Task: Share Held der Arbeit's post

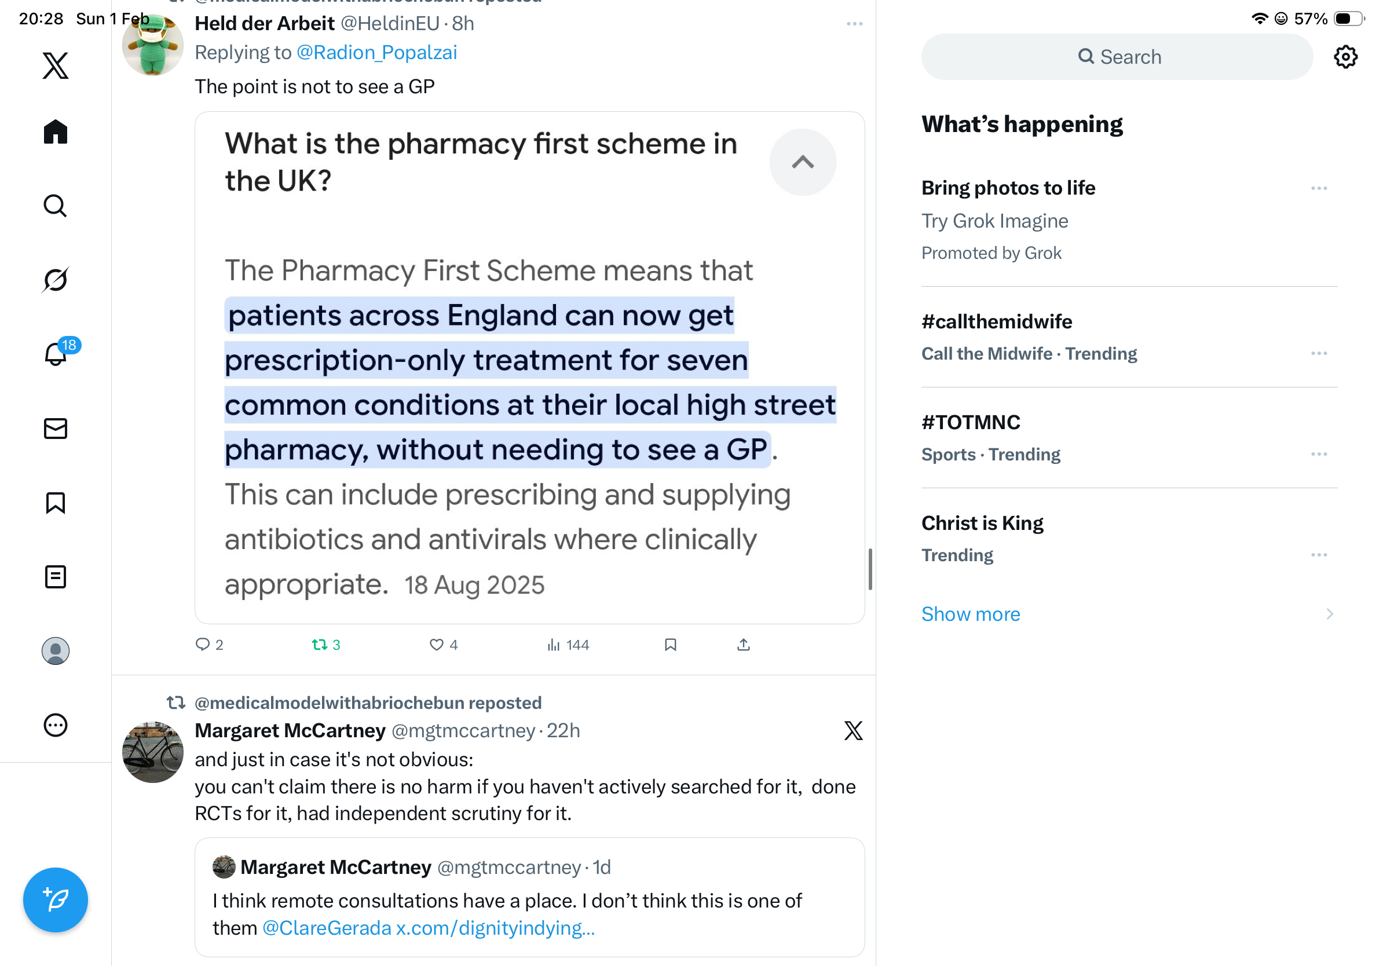Action: pos(743,645)
